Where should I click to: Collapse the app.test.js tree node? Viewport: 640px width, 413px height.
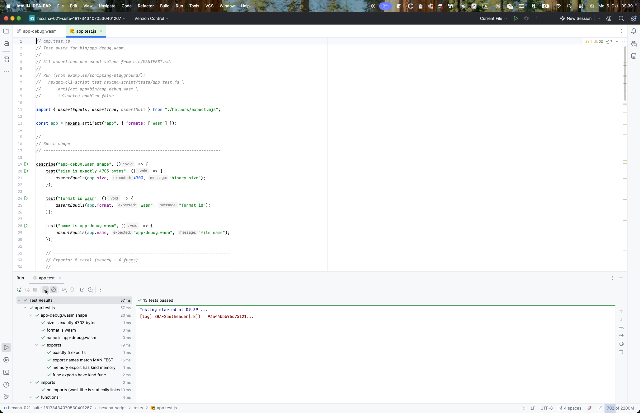25,308
